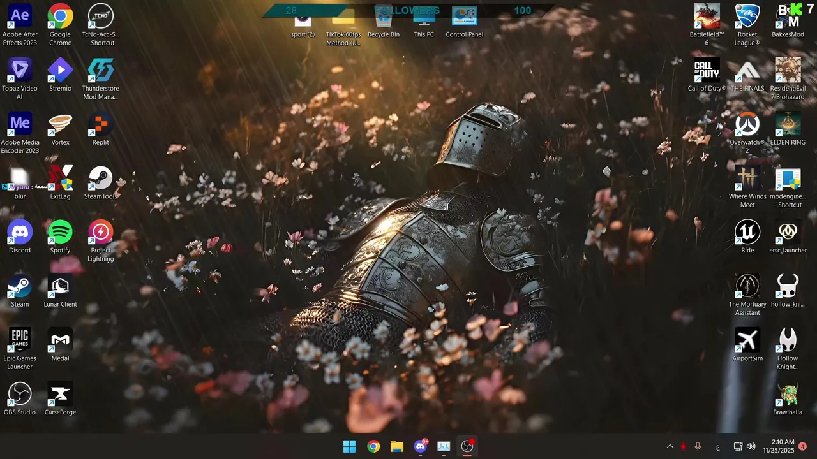
Task: Open the Lunar Client shortcut
Action: tap(60, 291)
